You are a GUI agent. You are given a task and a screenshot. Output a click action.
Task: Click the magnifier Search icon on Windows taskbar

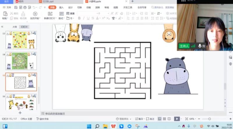tap(97, 126)
